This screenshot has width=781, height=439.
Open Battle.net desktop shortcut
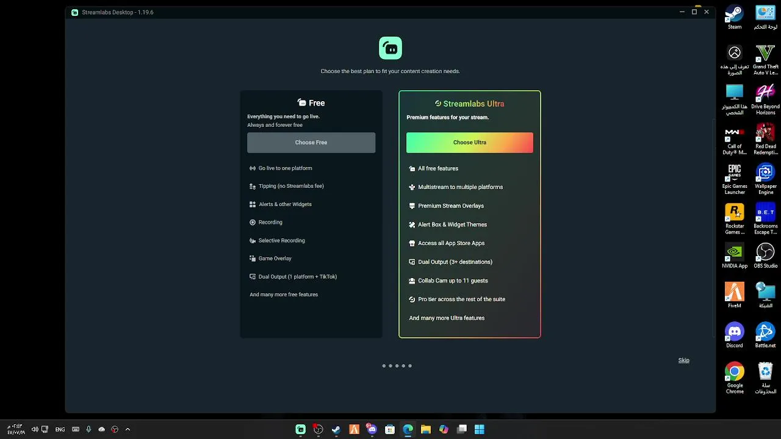765,335
